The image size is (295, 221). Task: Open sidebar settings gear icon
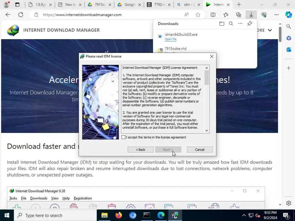[x=289, y=203]
